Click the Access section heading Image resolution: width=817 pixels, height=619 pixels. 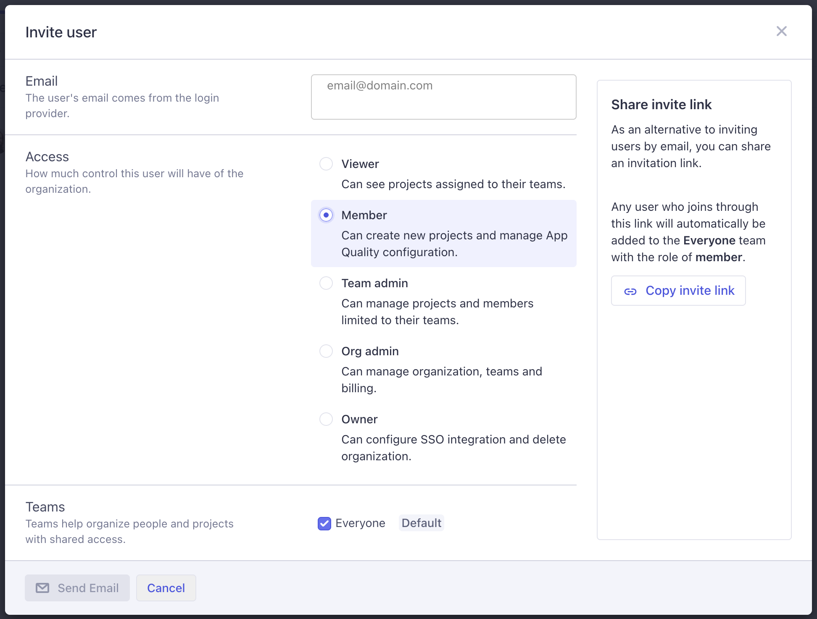coord(47,157)
